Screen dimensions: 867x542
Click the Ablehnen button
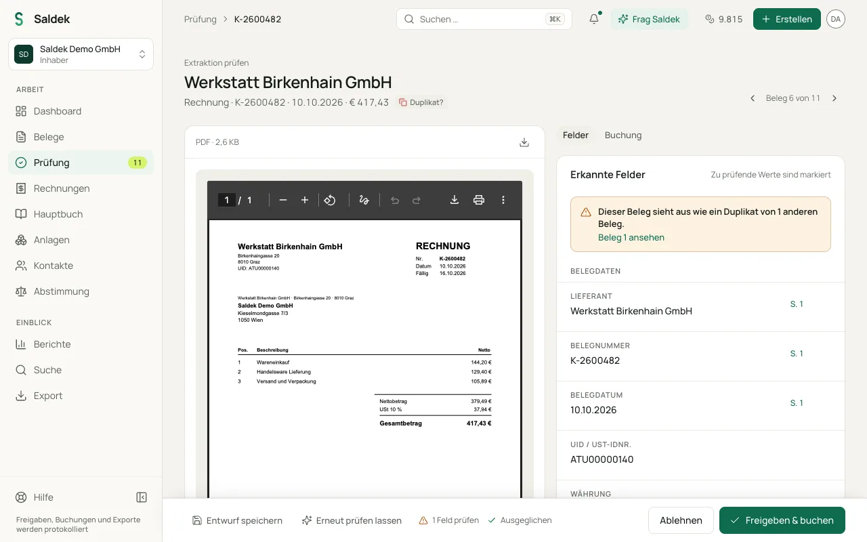(681, 520)
